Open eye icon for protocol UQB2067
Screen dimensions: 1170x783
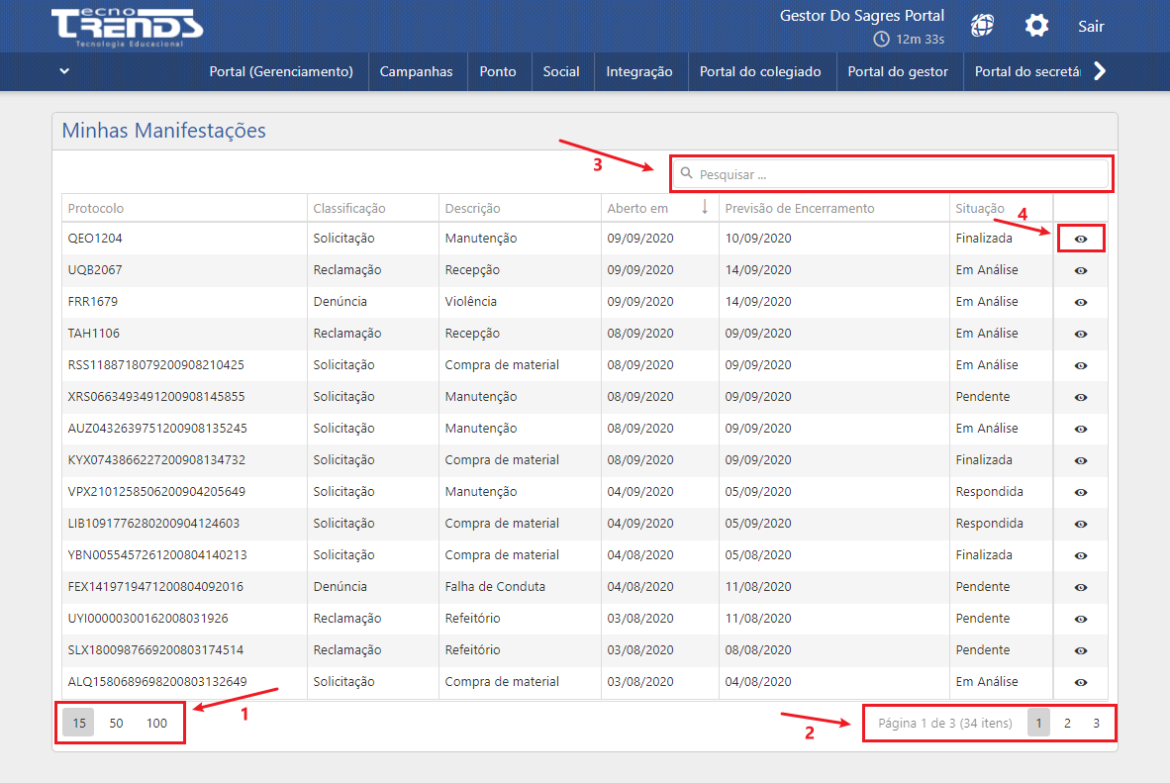[1080, 270]
